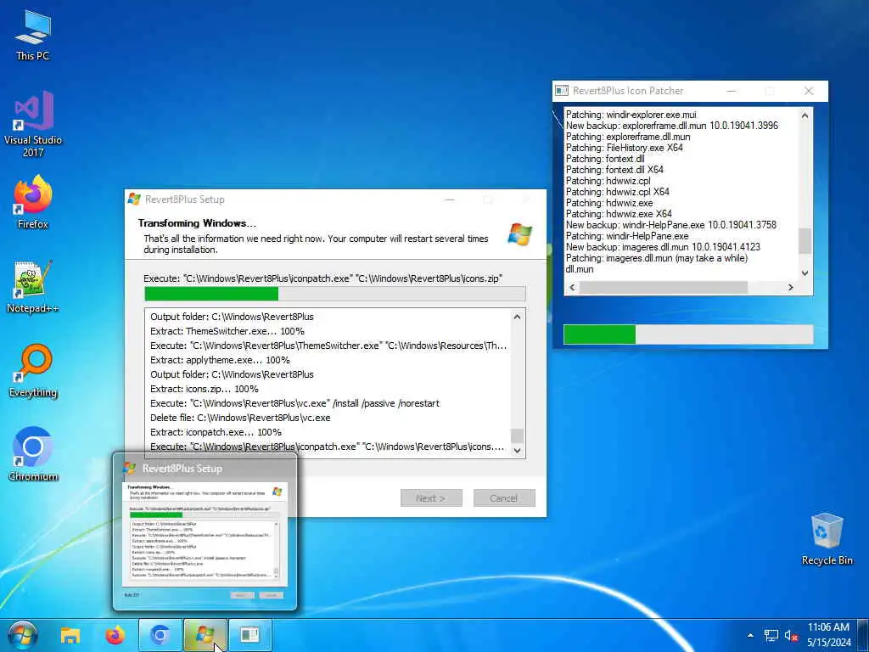Click the Revert8Plus Setup title bar icon
Screen dimensions: 869x652
pos(134,199)
